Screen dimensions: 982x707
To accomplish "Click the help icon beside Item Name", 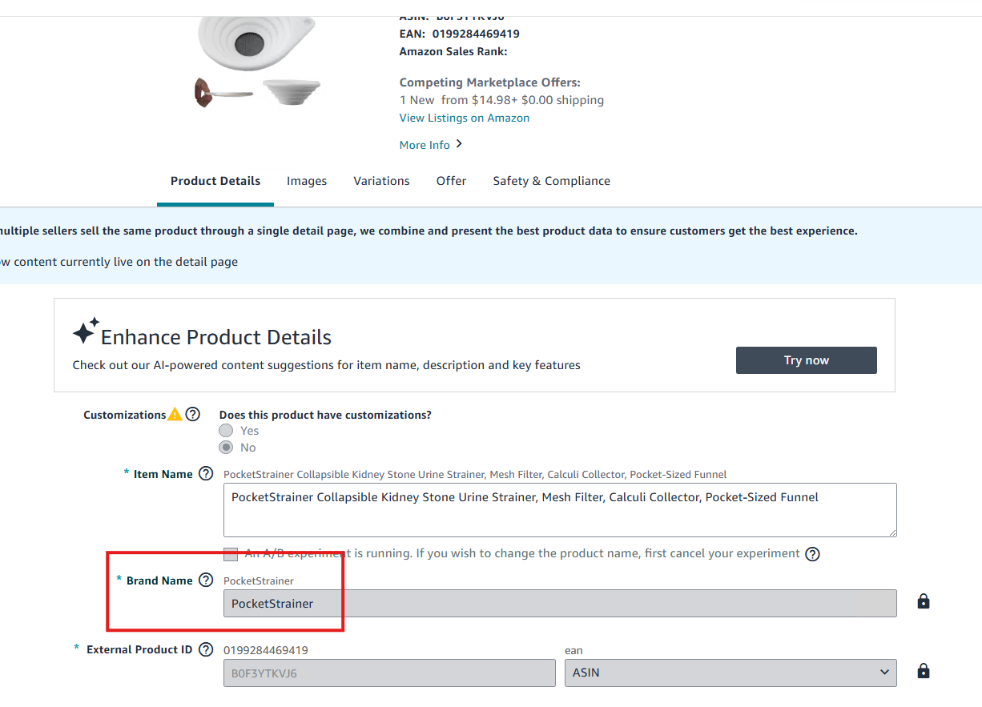I will coord(206,474).
